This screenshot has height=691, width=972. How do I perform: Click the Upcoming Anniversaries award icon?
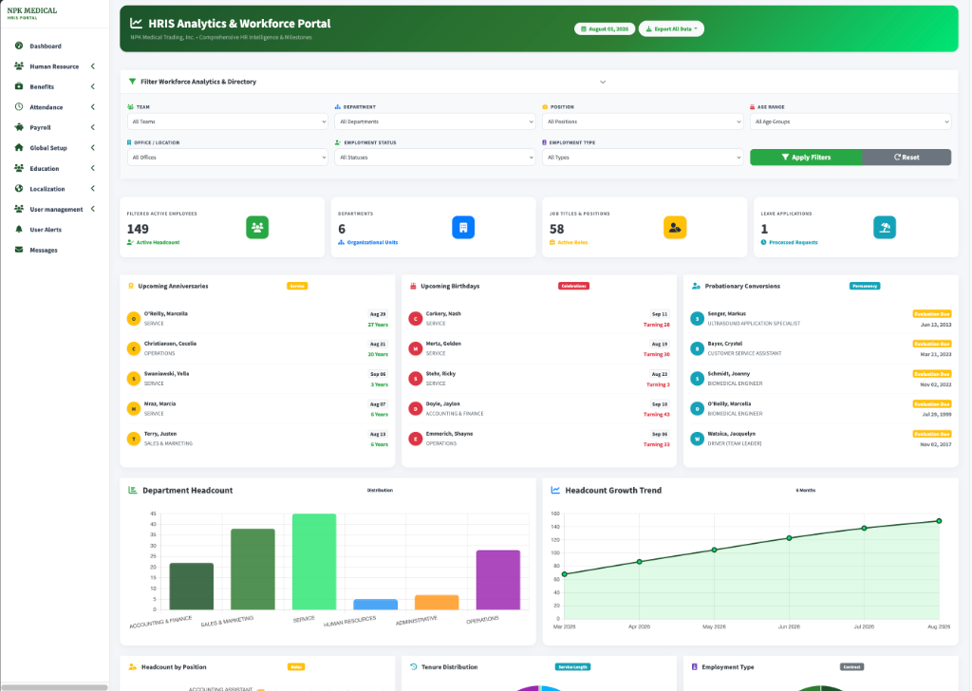[x=131, y=287]
